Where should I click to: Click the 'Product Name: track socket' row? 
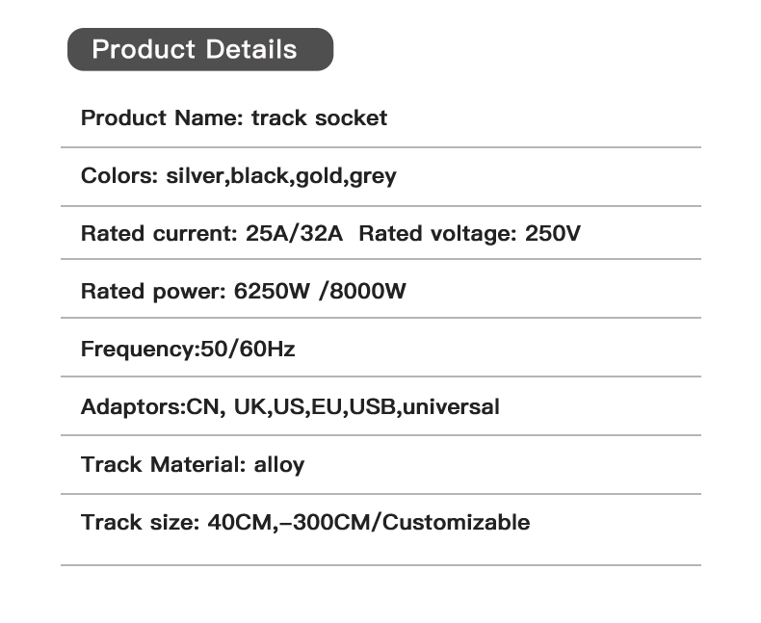tap(234, 118)
